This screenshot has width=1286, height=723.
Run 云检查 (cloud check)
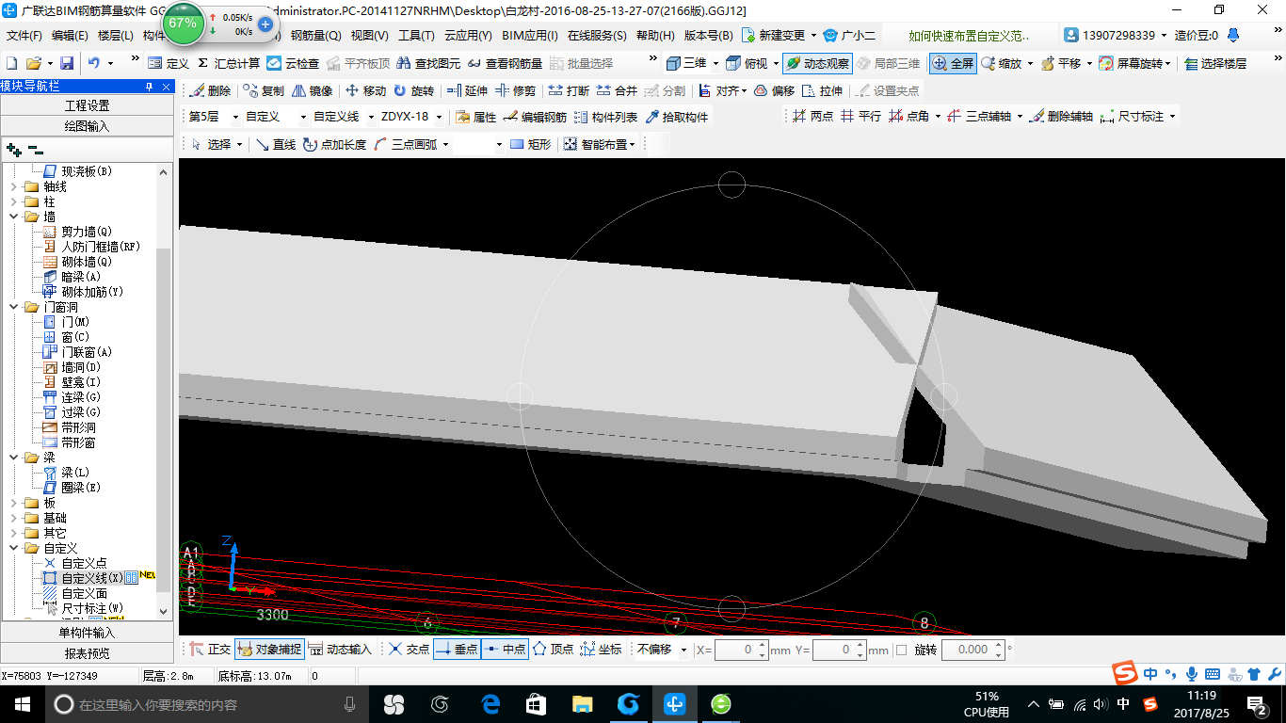[293, 63]
